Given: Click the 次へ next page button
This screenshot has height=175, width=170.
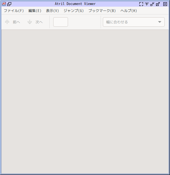Looking at the screenshot, I should (35, 22).
